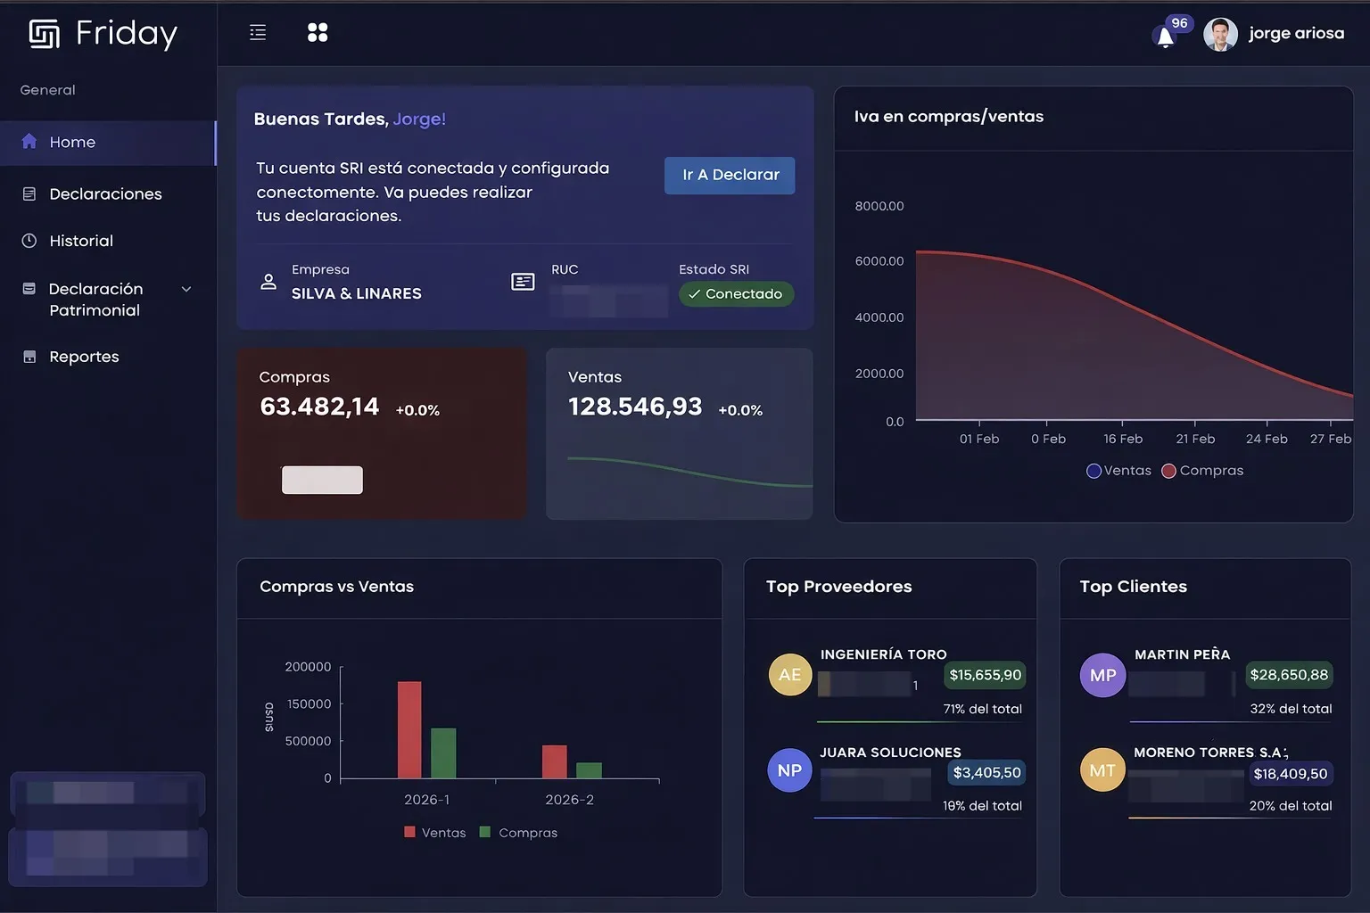Click the RUC ID card icon
Screen dimensions: 1370x913
coord(523,282)
